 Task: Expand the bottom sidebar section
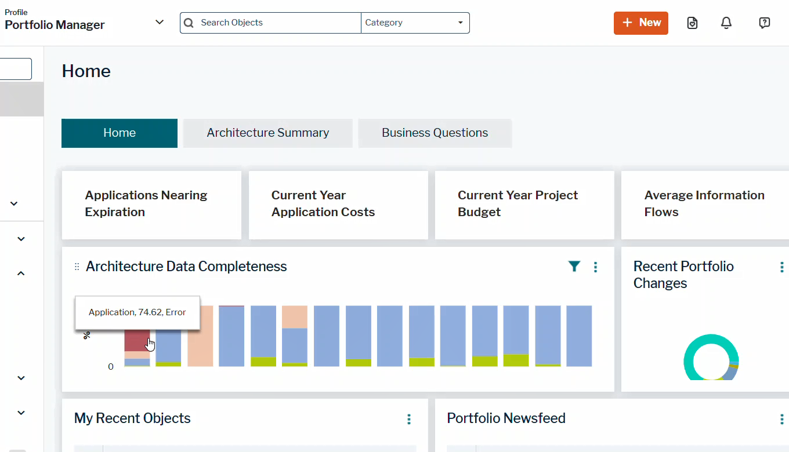(x=20, y=413)
